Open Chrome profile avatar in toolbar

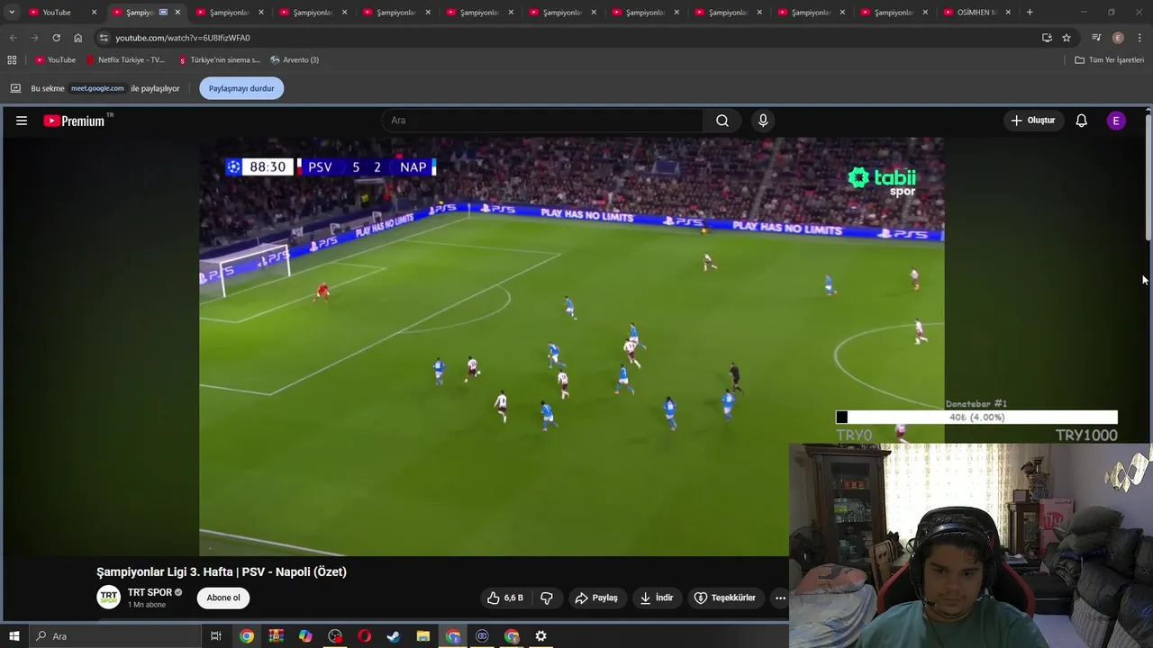[x=1118, y=38]
